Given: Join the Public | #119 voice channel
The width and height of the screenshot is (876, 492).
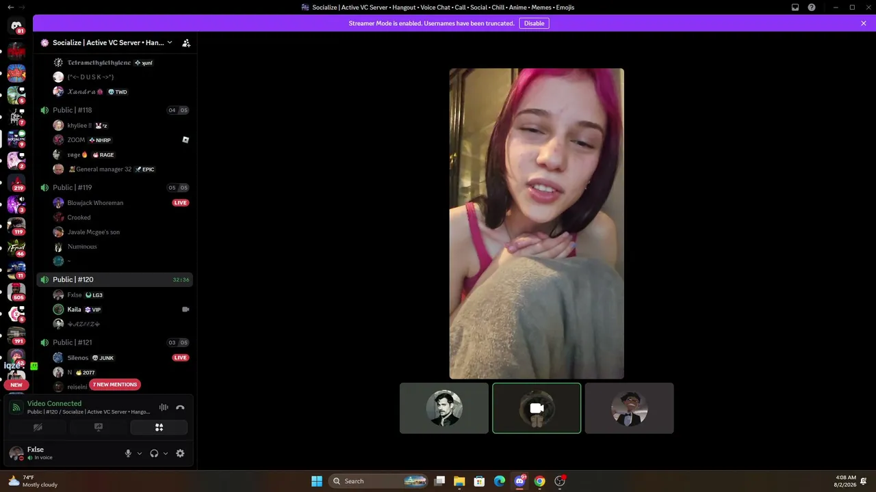Looking at the screenshot, I should (114, 188).
